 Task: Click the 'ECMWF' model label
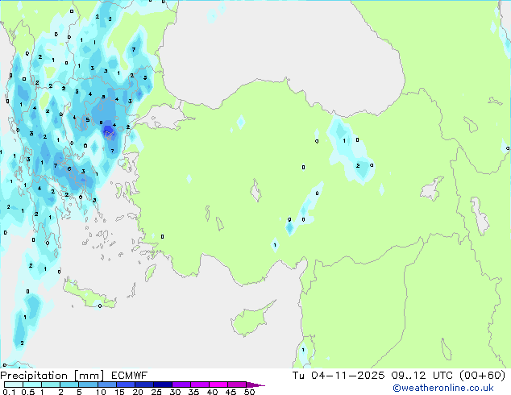[130, 376]
